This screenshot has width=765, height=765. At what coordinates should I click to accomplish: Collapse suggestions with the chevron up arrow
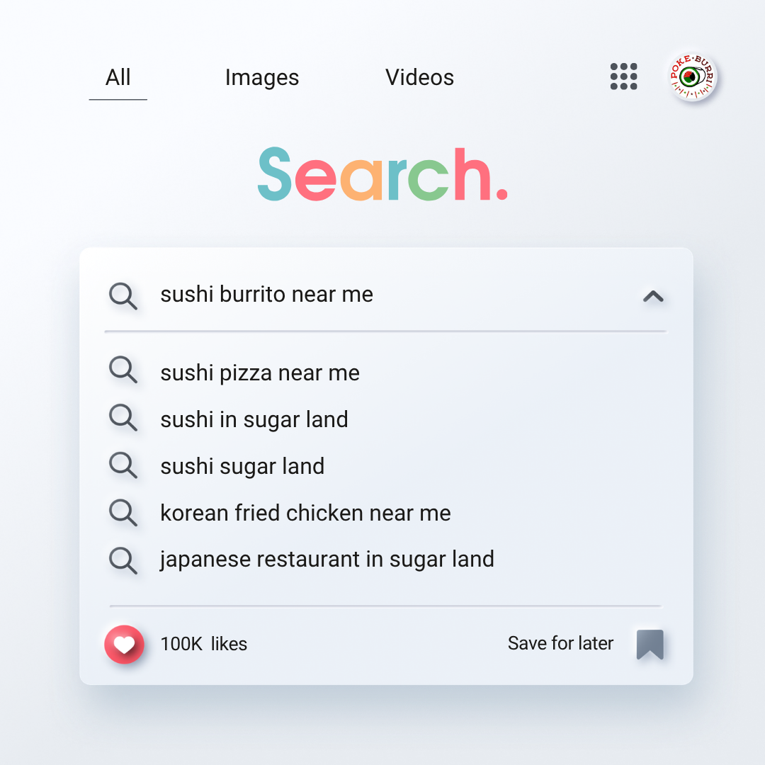click(653, 296)
